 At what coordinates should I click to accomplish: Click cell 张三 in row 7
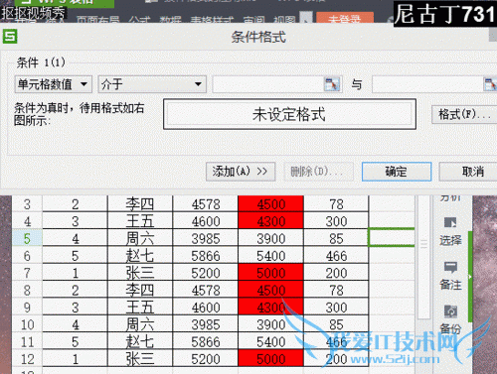tap(140, 273)
